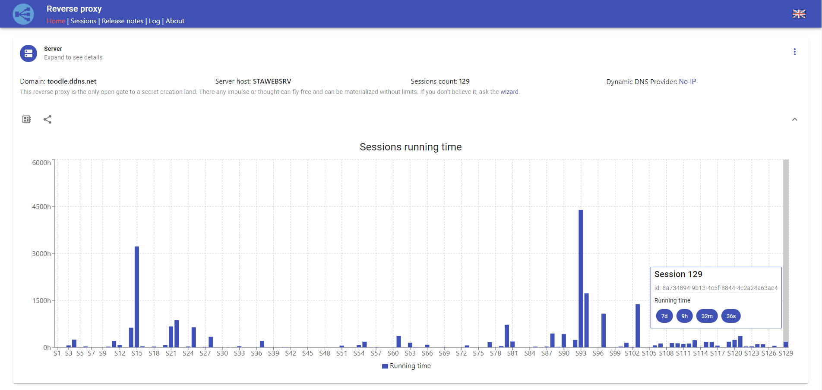Click the Running time legend color square
This screenshot has height=390, width=822.
[x=385, y=366]
